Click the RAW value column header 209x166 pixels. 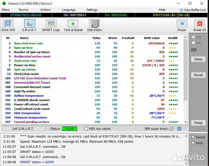(152, 38)
